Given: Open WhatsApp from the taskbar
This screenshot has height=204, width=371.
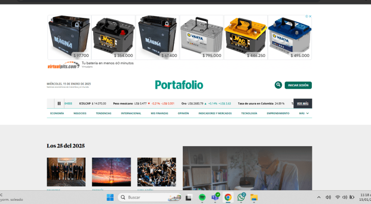Looking at the screenshot, I should coord(241,197).
